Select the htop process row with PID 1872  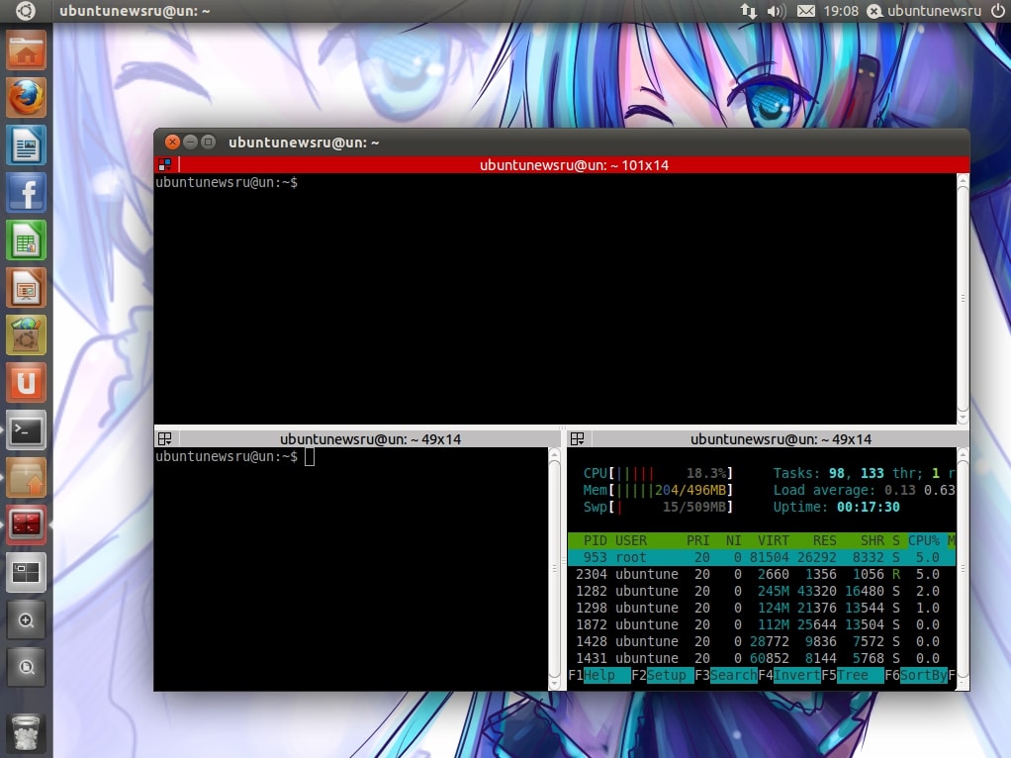coord(762,624)
